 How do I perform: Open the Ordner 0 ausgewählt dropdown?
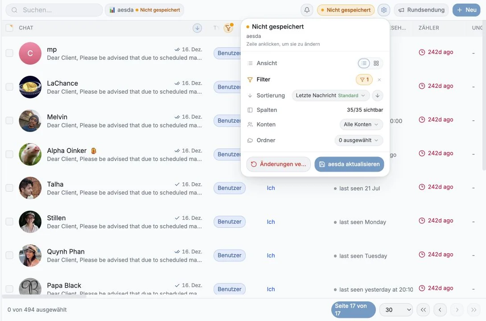[x=358, y=140]
